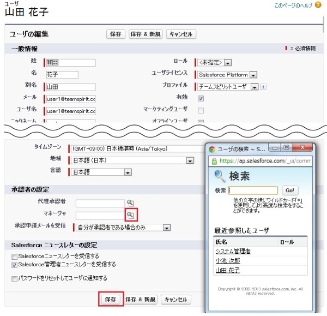This screenshot has height=316, width=327.
Task: Click the bottom 保存 & 新規 button
Action: [141, 299]
